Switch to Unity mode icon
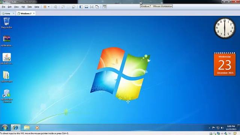The height and width of the screenshot is (135, 240). [97, 7]
